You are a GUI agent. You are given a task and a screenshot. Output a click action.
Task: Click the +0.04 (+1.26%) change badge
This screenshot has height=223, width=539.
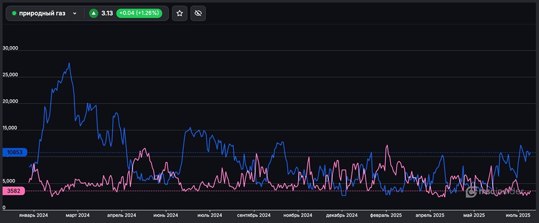[x=140, y=13]
